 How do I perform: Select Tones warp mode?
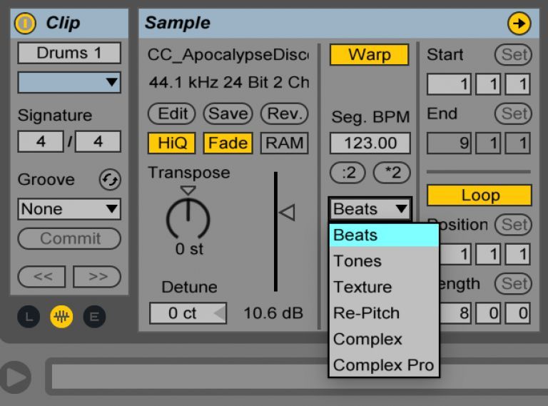[x=384, y=261]
